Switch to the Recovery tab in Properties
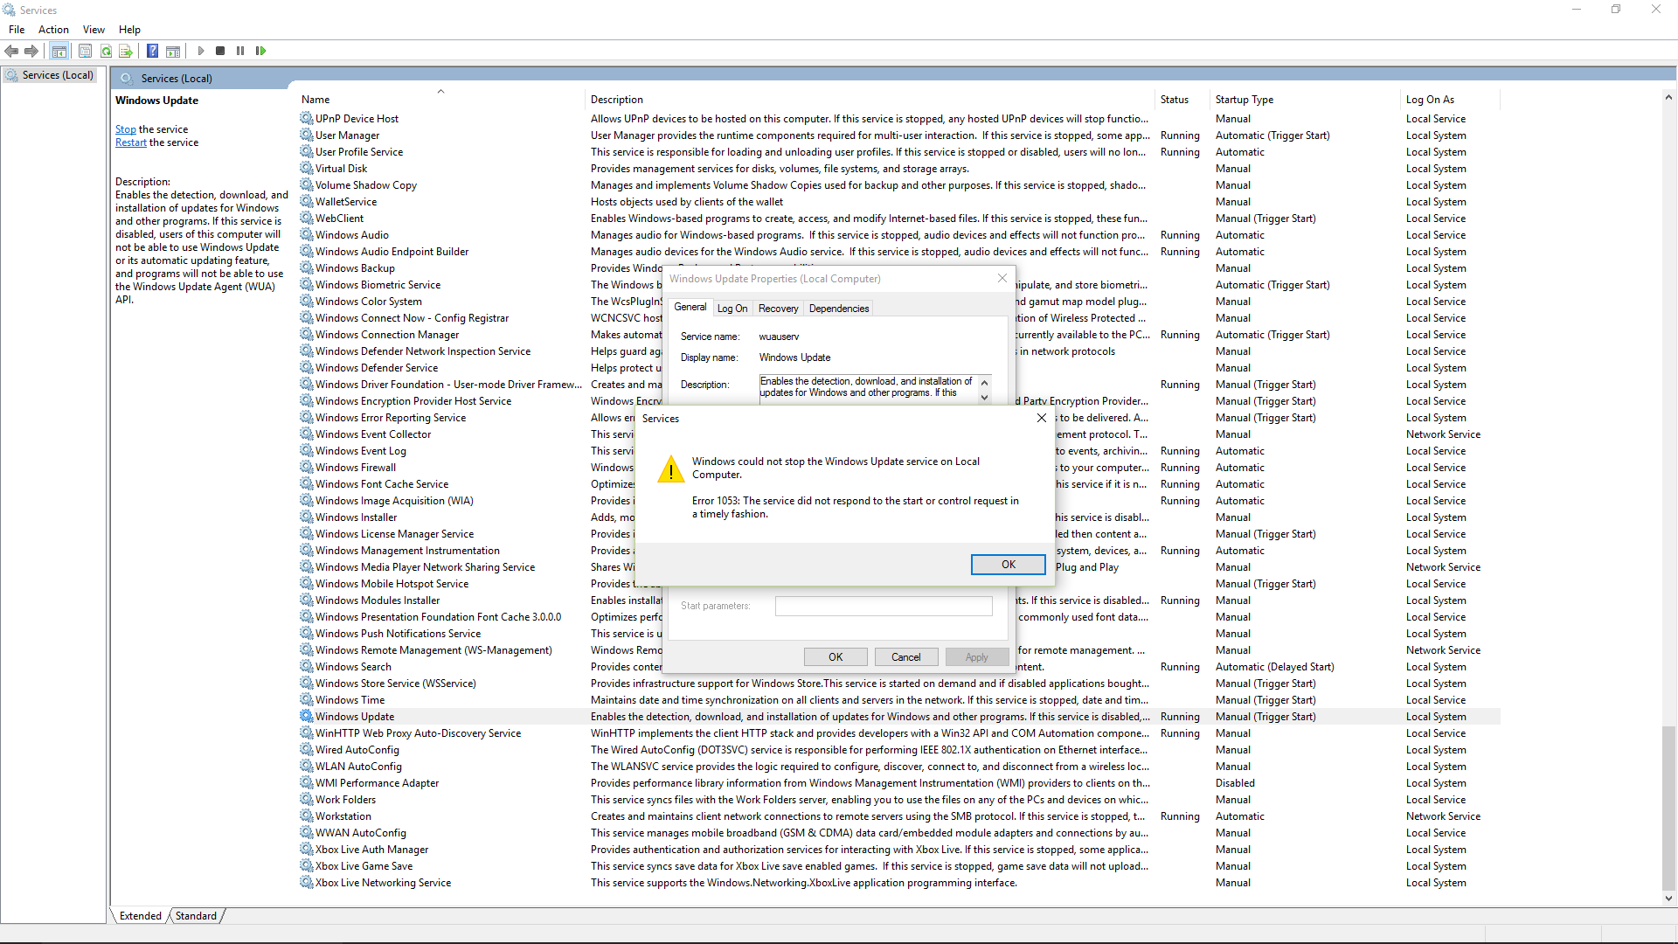Viewport: 1678px width, 944px height. 778,309
